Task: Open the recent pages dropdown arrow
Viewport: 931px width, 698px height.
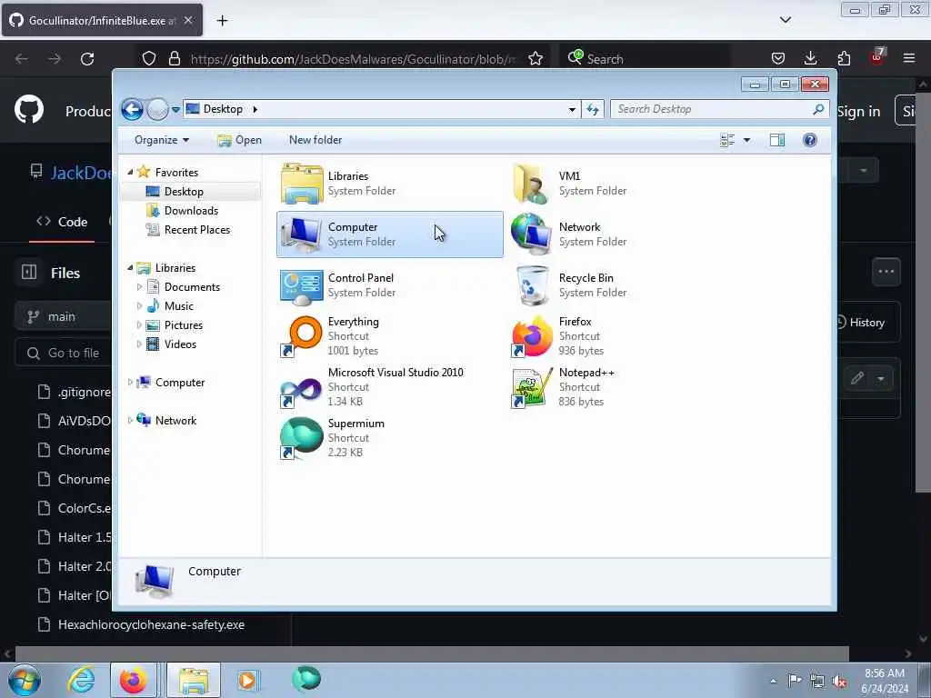Action: [175, 109]
